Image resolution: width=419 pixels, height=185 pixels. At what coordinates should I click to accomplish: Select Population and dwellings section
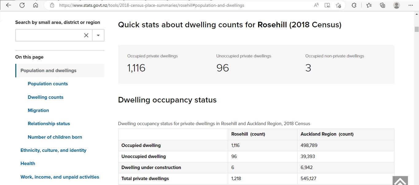pyautogui.click(x=48, y=71)
